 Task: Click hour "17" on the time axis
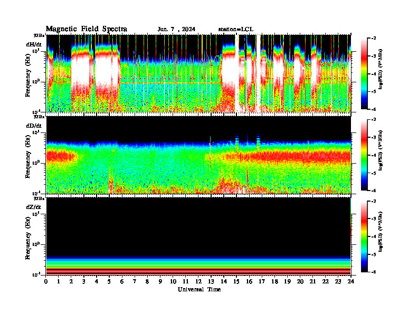tap(262, 281)
